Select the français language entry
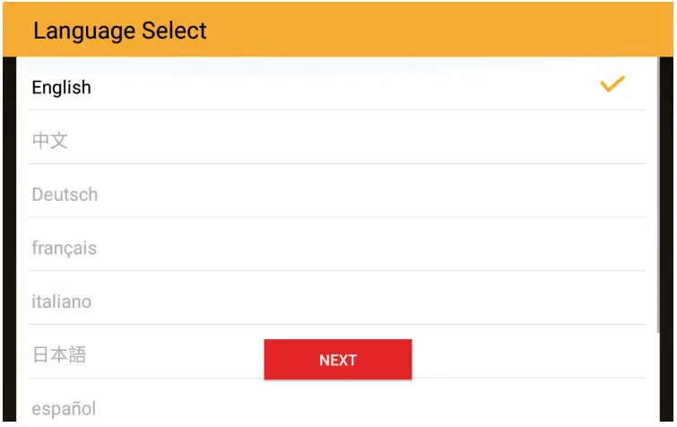This screenshot has height=427, width=677. coord(64,248)
